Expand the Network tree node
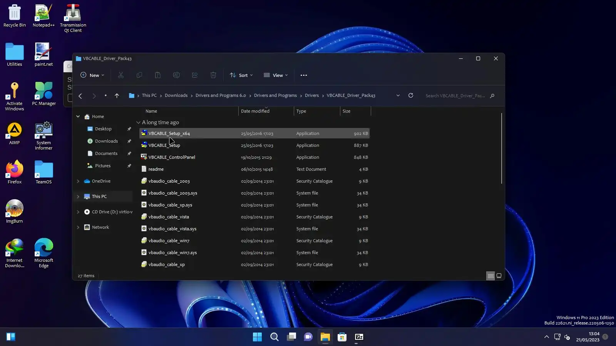Screen dimensions: 616x346 78,227
